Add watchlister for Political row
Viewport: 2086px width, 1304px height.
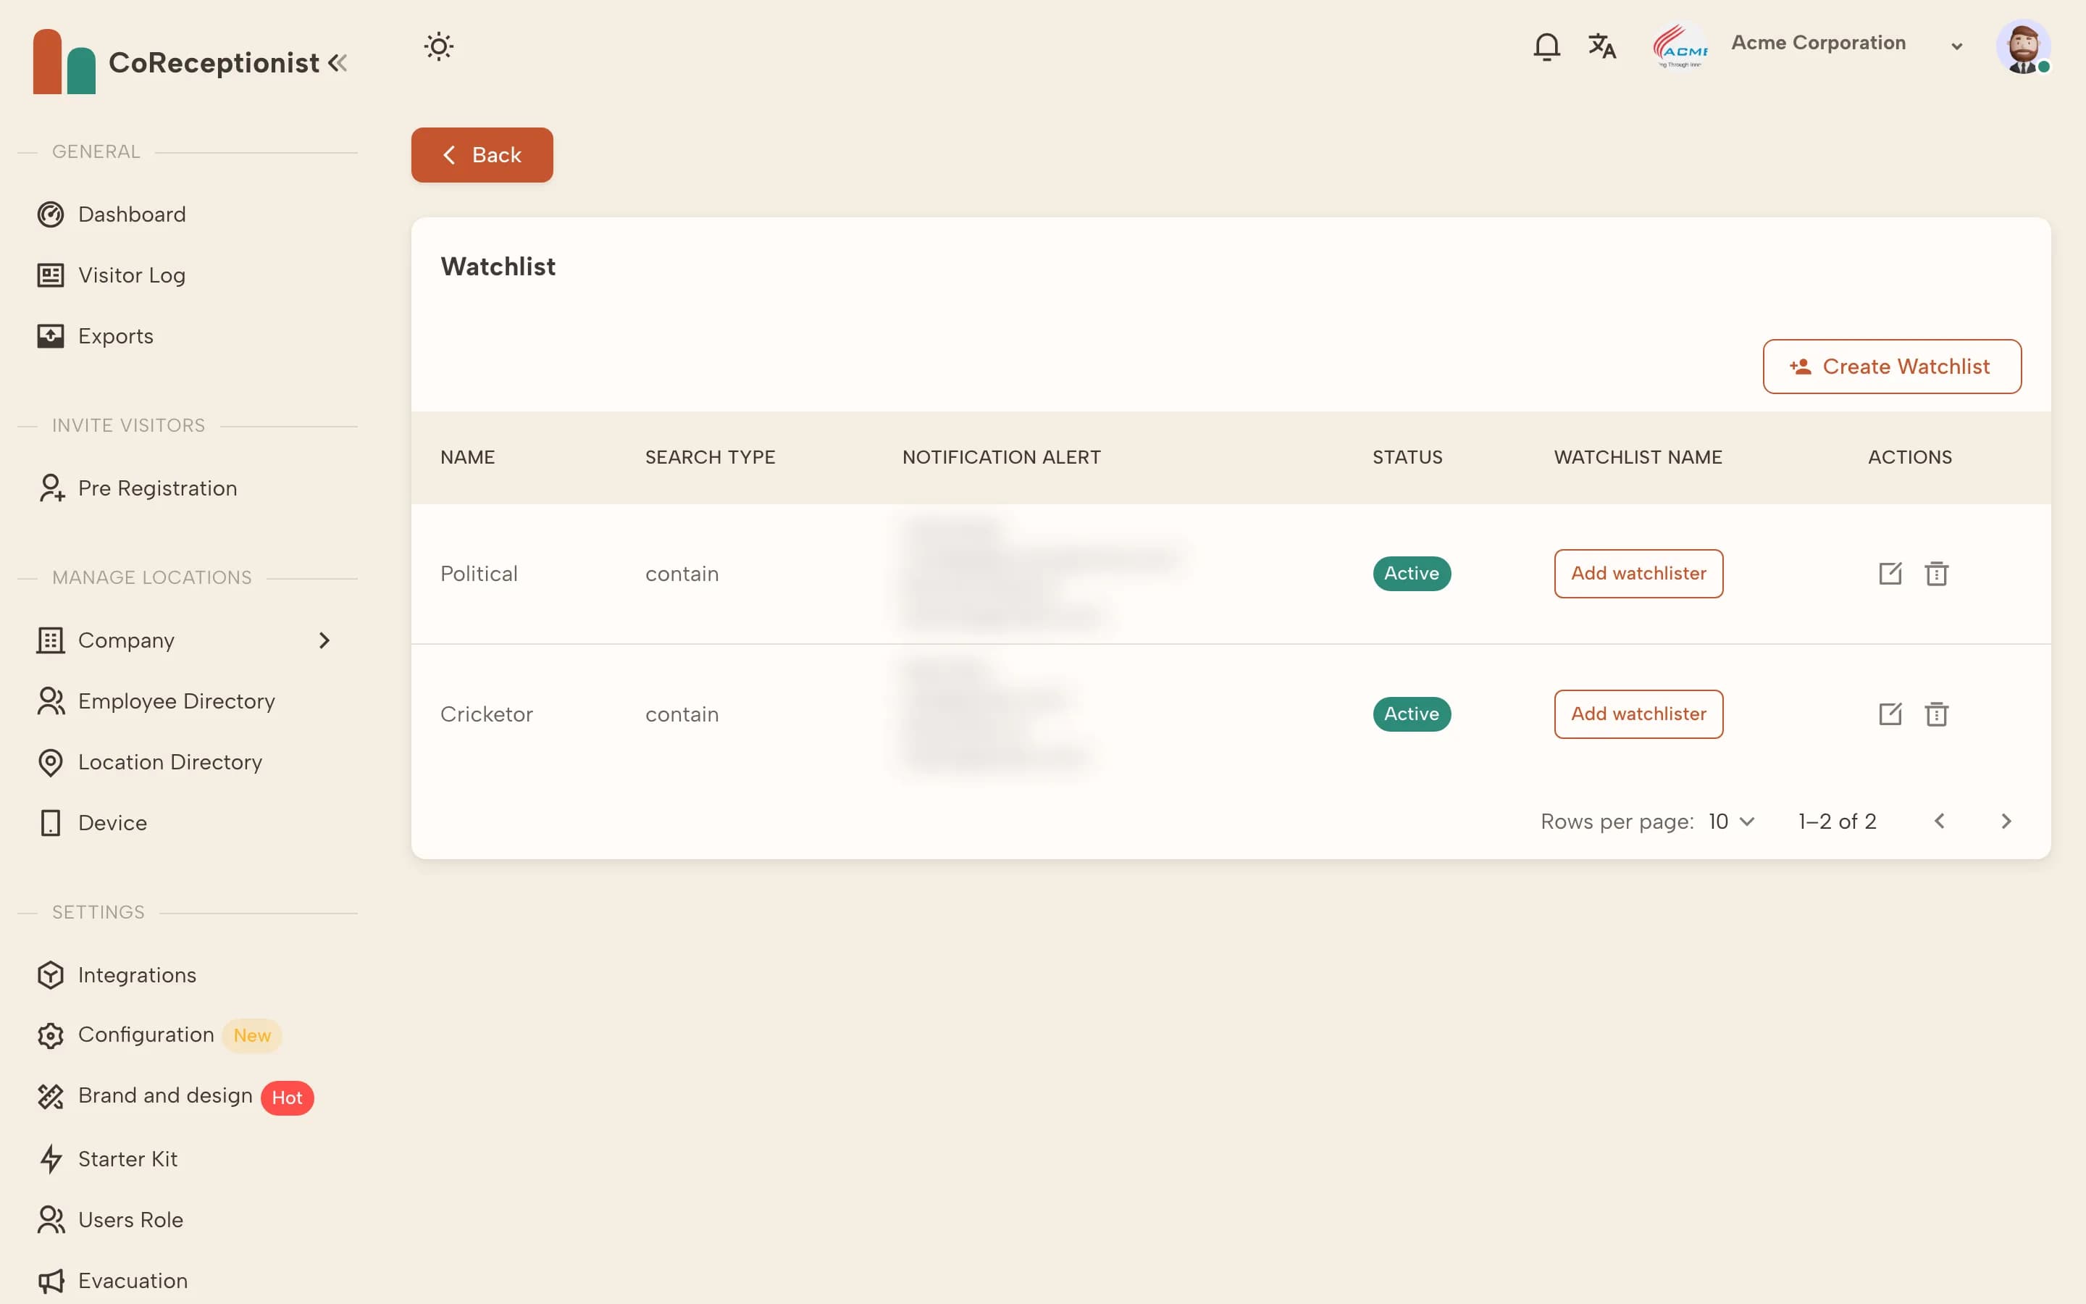point(1638,574)
